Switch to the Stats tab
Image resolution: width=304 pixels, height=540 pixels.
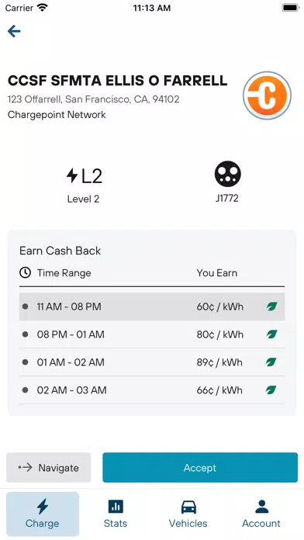click(116, 514)
